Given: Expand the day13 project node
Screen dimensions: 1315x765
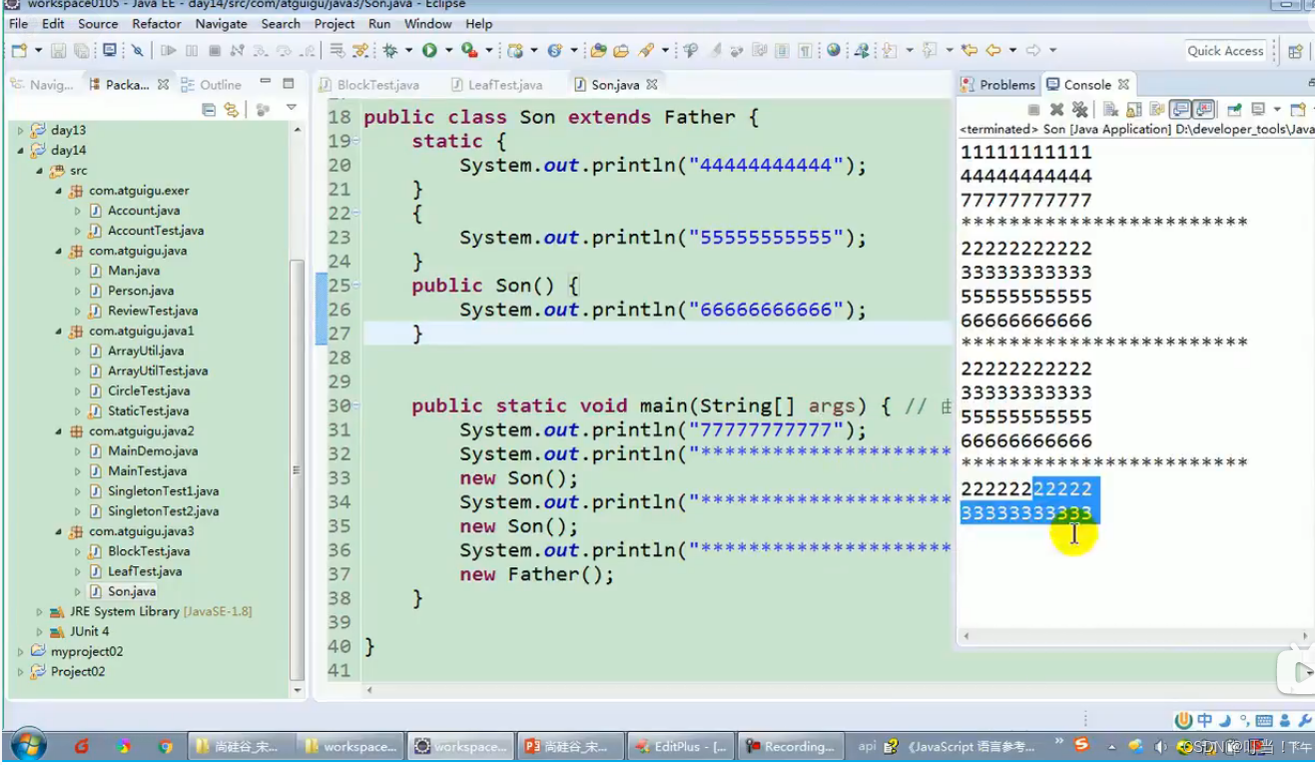Looking at the screenshot, I should coord(21,130).
